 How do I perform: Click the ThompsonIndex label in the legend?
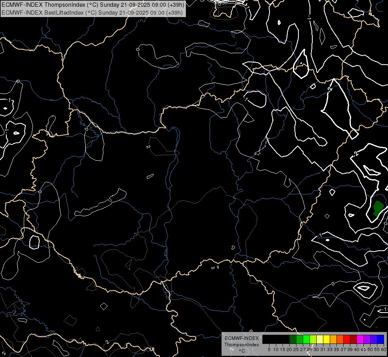tap(242, 345)
